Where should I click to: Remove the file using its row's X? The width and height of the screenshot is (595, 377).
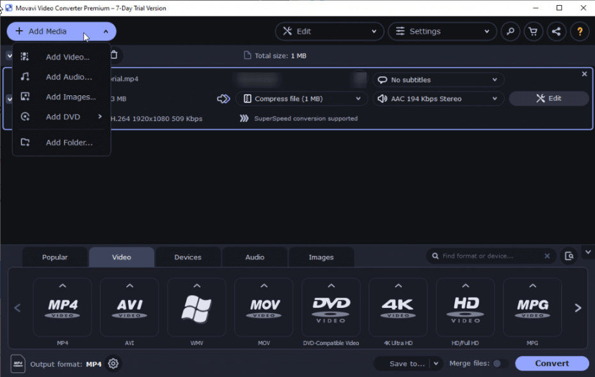(x=584, y=74)
